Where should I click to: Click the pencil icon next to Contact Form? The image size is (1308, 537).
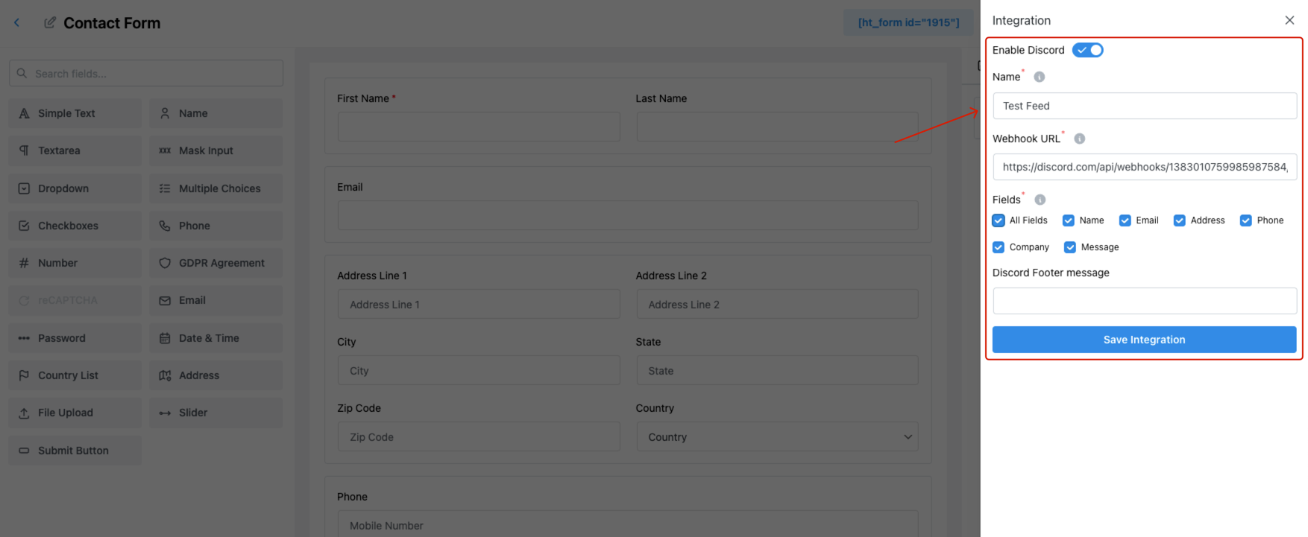coord(50,22)
